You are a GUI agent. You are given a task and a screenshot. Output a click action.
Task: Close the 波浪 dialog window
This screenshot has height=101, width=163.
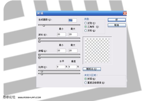pos(125,13)
